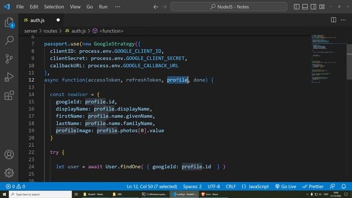
Task: Open the View menu
Action: click(x=75, y=7)
